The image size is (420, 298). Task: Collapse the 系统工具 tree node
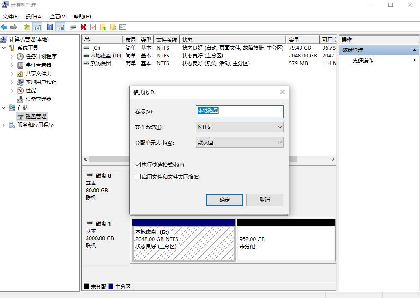(x=4, y=48)
